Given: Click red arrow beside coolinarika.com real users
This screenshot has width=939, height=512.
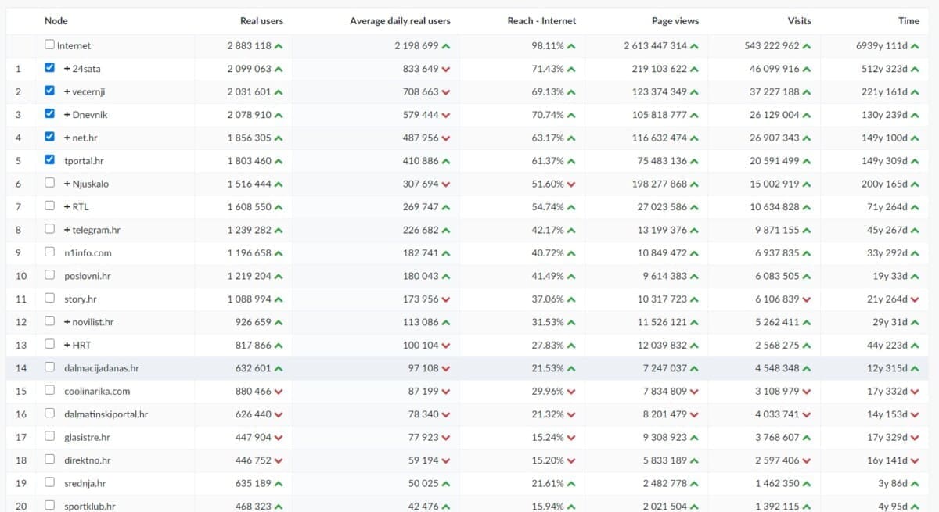Looking at the screenshot, I should pyautogui.click(x=279, y=391).
